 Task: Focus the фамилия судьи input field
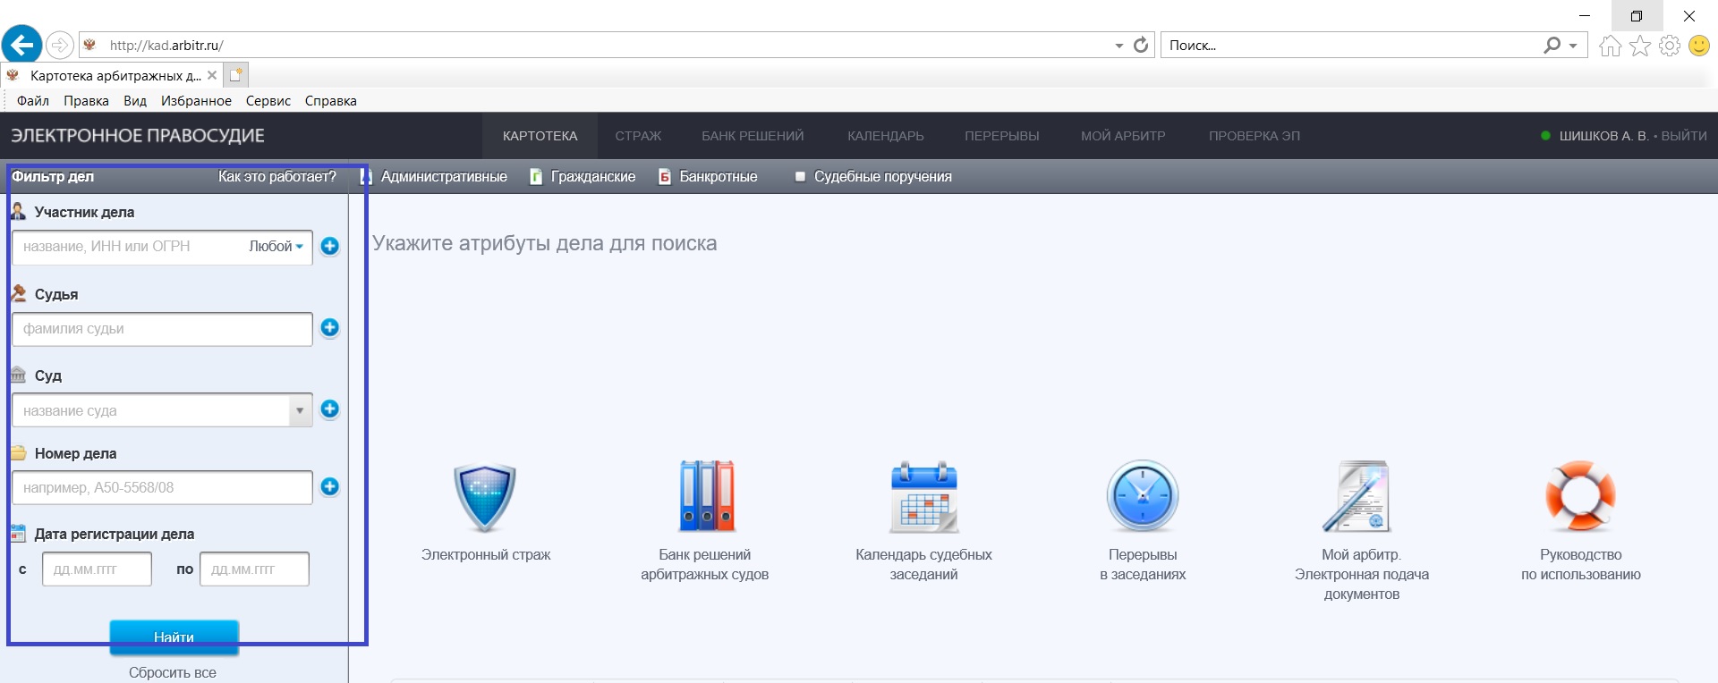tap(162, 329)
